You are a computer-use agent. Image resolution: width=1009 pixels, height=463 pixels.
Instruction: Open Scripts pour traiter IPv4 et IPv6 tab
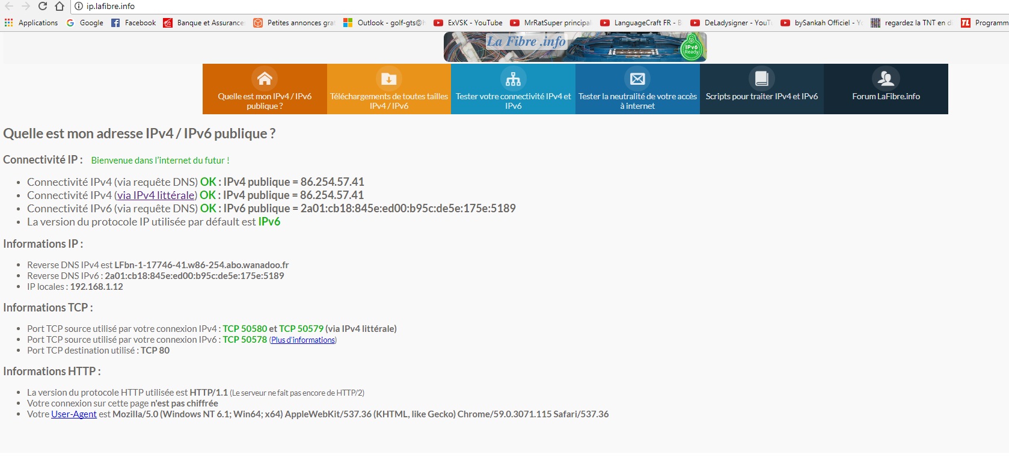coord(762,89)
